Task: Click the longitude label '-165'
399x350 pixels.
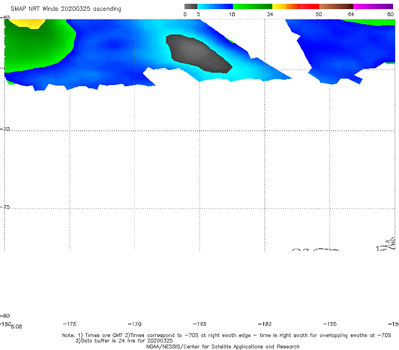Action: [x=200, y=324]
